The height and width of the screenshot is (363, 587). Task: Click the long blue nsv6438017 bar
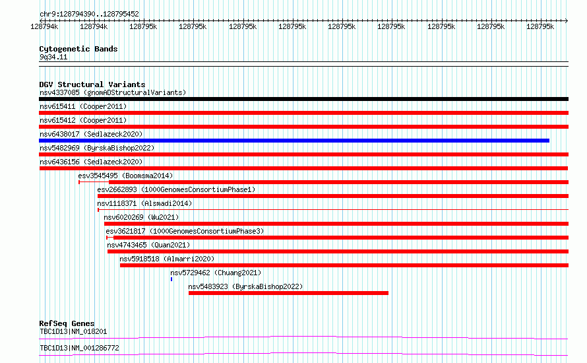(294, 141)
